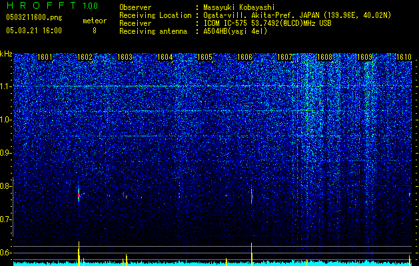Click the 1601 time marker
The width and height of the screenshot is (419, 266).
click(45, 57)
